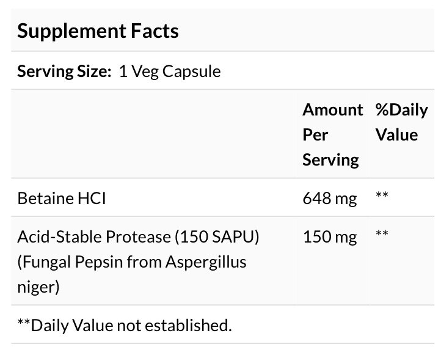Select the "1 Veg Capsule" text
Viewport: 441px width, 358px height.
[169, 71]
